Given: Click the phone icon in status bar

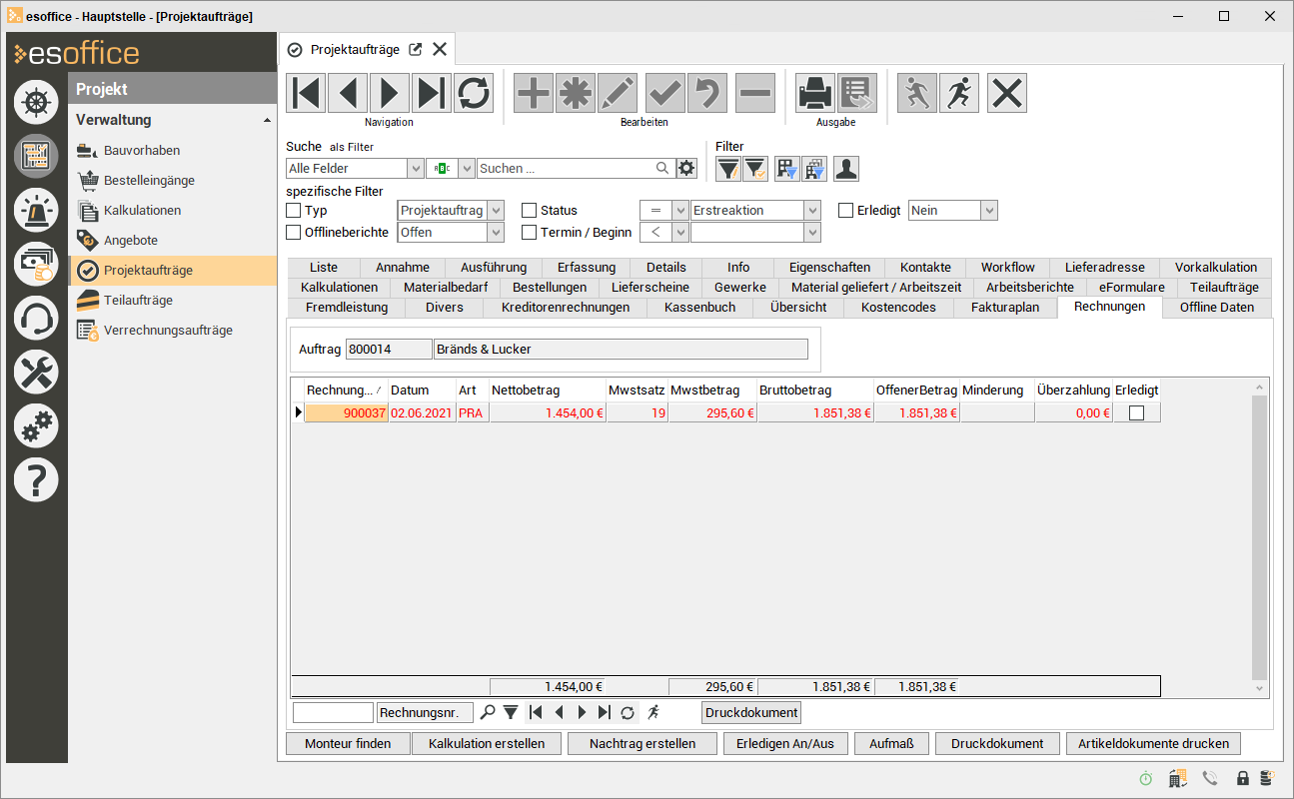Looking at the screenshot, I should click(x=1211, y=778).
